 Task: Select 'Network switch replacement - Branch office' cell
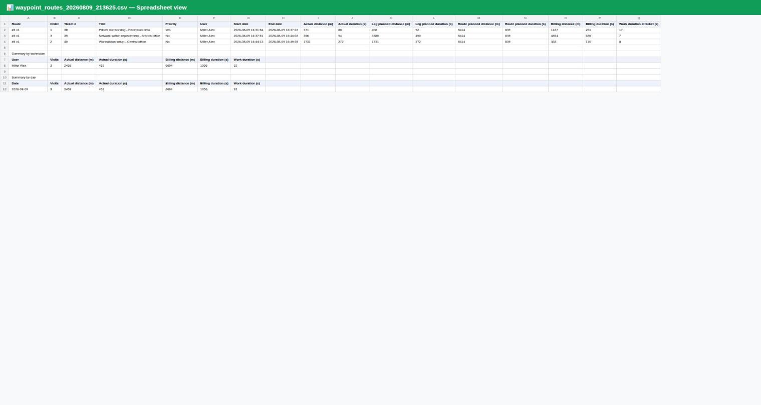point(129,36)
